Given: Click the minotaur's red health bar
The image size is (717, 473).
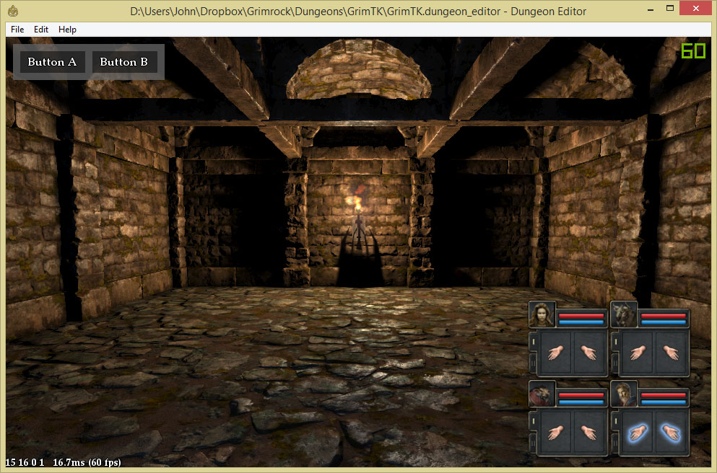Looking at the screenshot, I should coord(664,316).
